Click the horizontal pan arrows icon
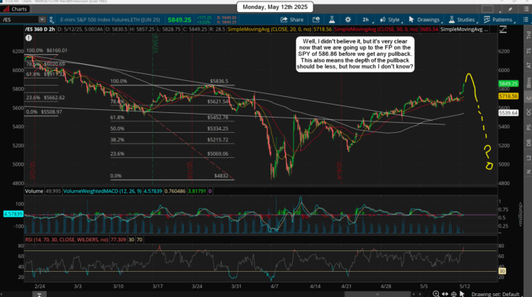Screen dimensions: 532x297 tap(445, 294)
